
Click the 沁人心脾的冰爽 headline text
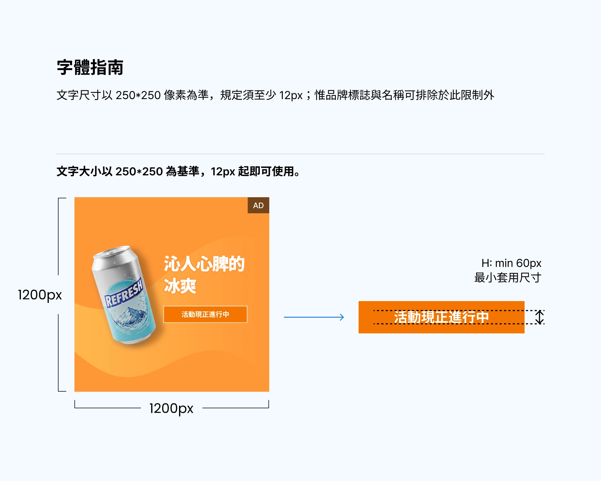click(x=204, y=275)
